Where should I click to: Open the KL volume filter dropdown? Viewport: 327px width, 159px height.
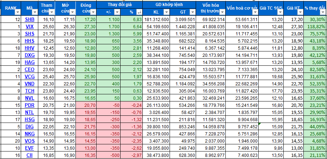[x=166, y=13]
